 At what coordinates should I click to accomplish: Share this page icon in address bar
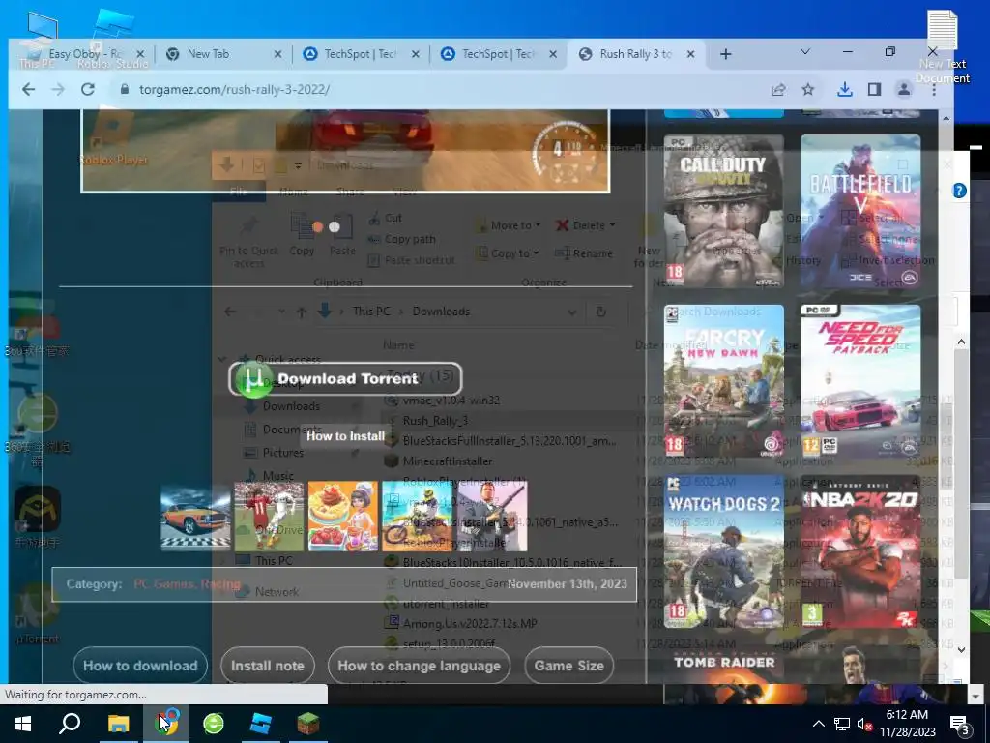click(x=778, y=90)
